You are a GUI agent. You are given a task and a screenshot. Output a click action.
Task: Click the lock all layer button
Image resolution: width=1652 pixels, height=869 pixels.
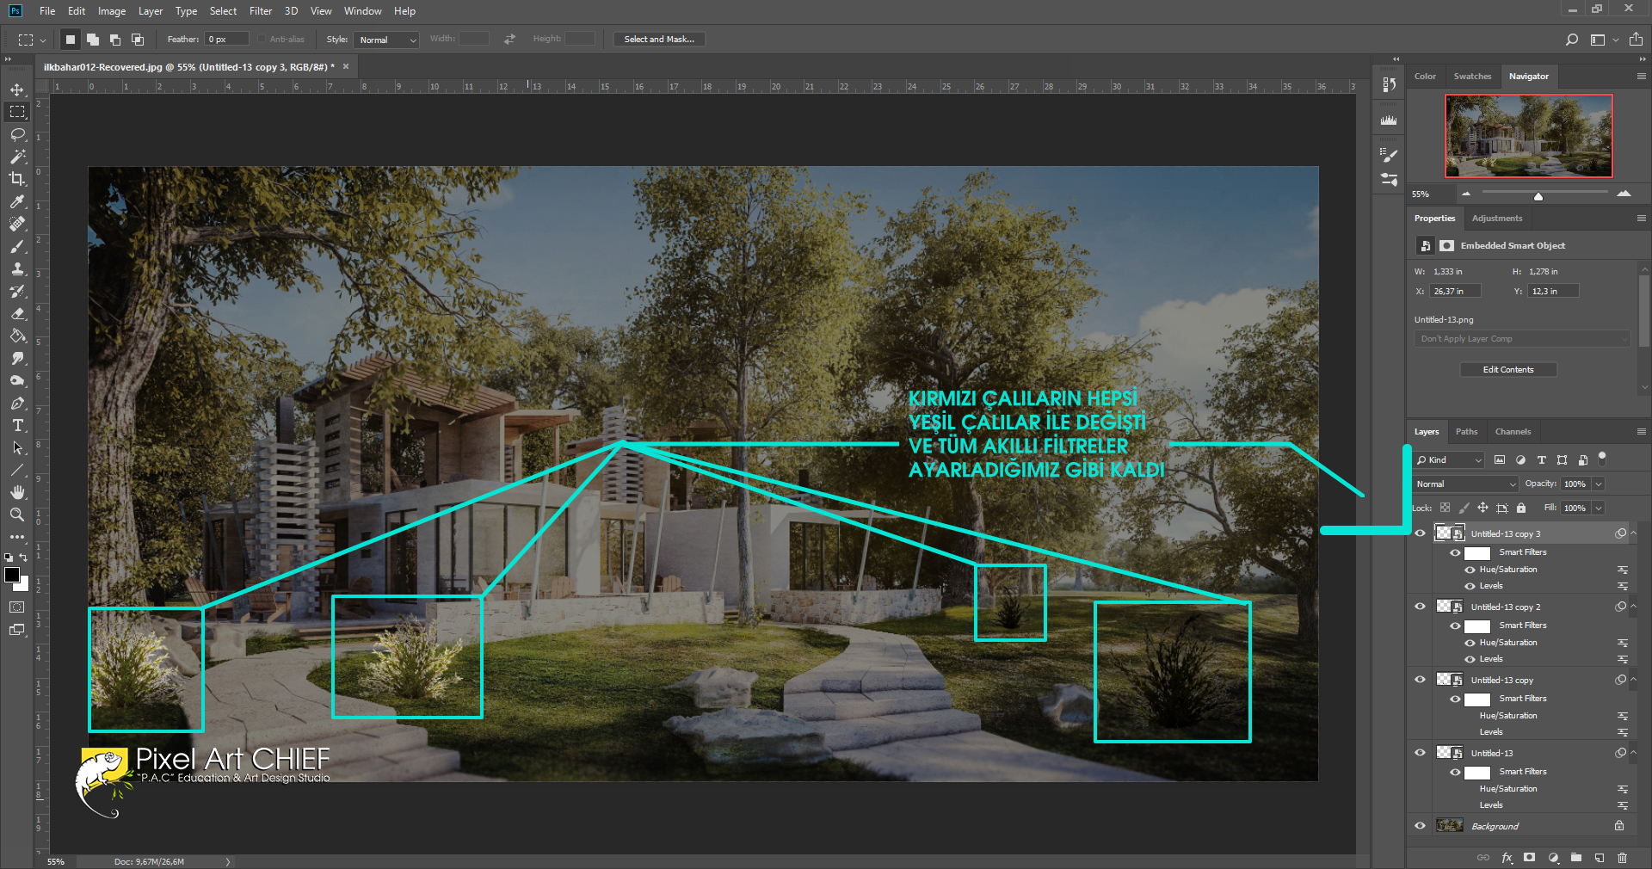tap(1520, 508)
